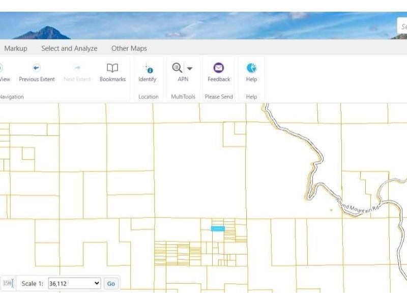Click the Next Extent arrow icon
The width and height of the screenshot is (407, 305).
[x=77, y=68]
